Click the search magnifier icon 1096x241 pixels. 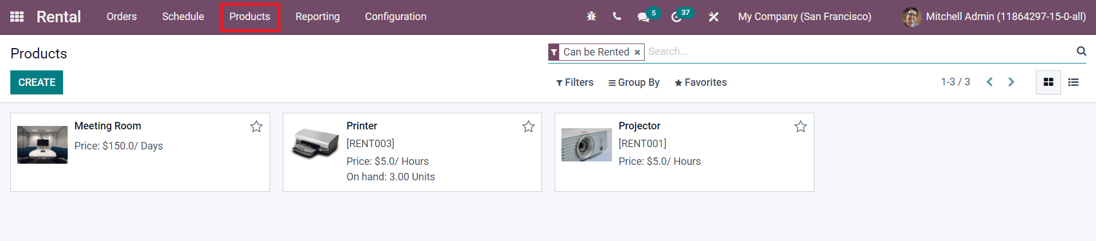point(1081,52)
